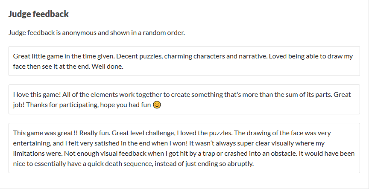Click the second feedback box starting 'I love this game!'
Screen dimensions: 369x189
click(184, 99)
